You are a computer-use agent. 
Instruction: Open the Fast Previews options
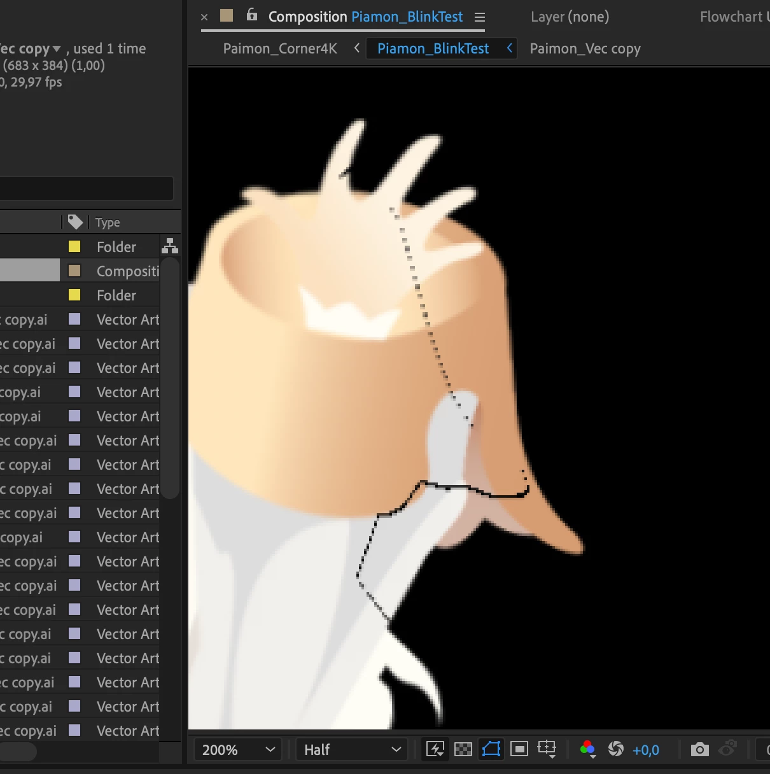(x=435, y=749)
